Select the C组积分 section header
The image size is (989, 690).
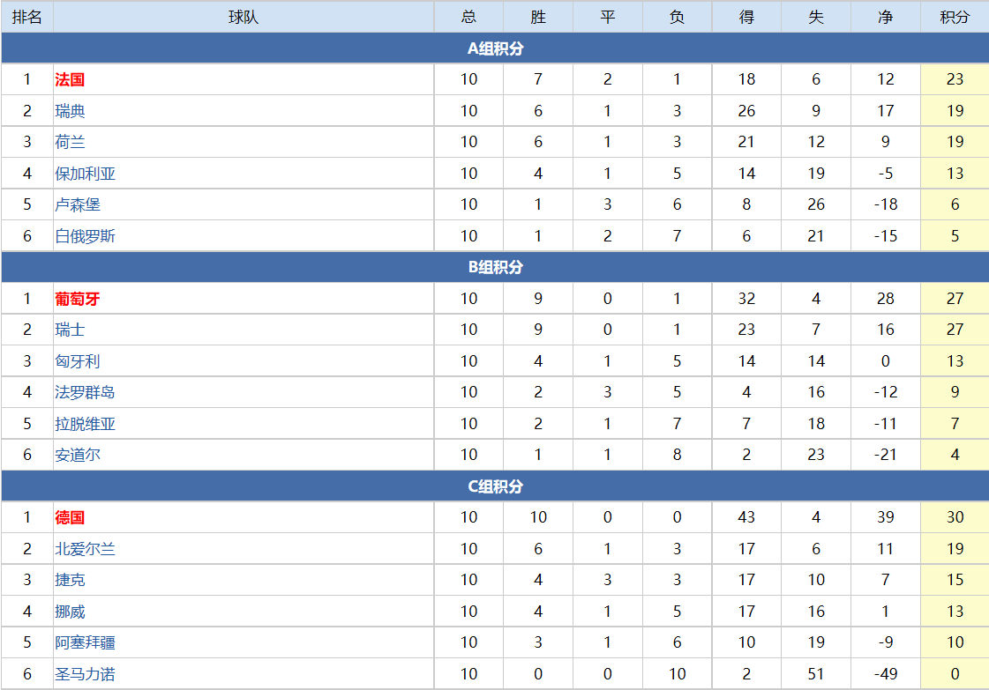coord(495,486)
